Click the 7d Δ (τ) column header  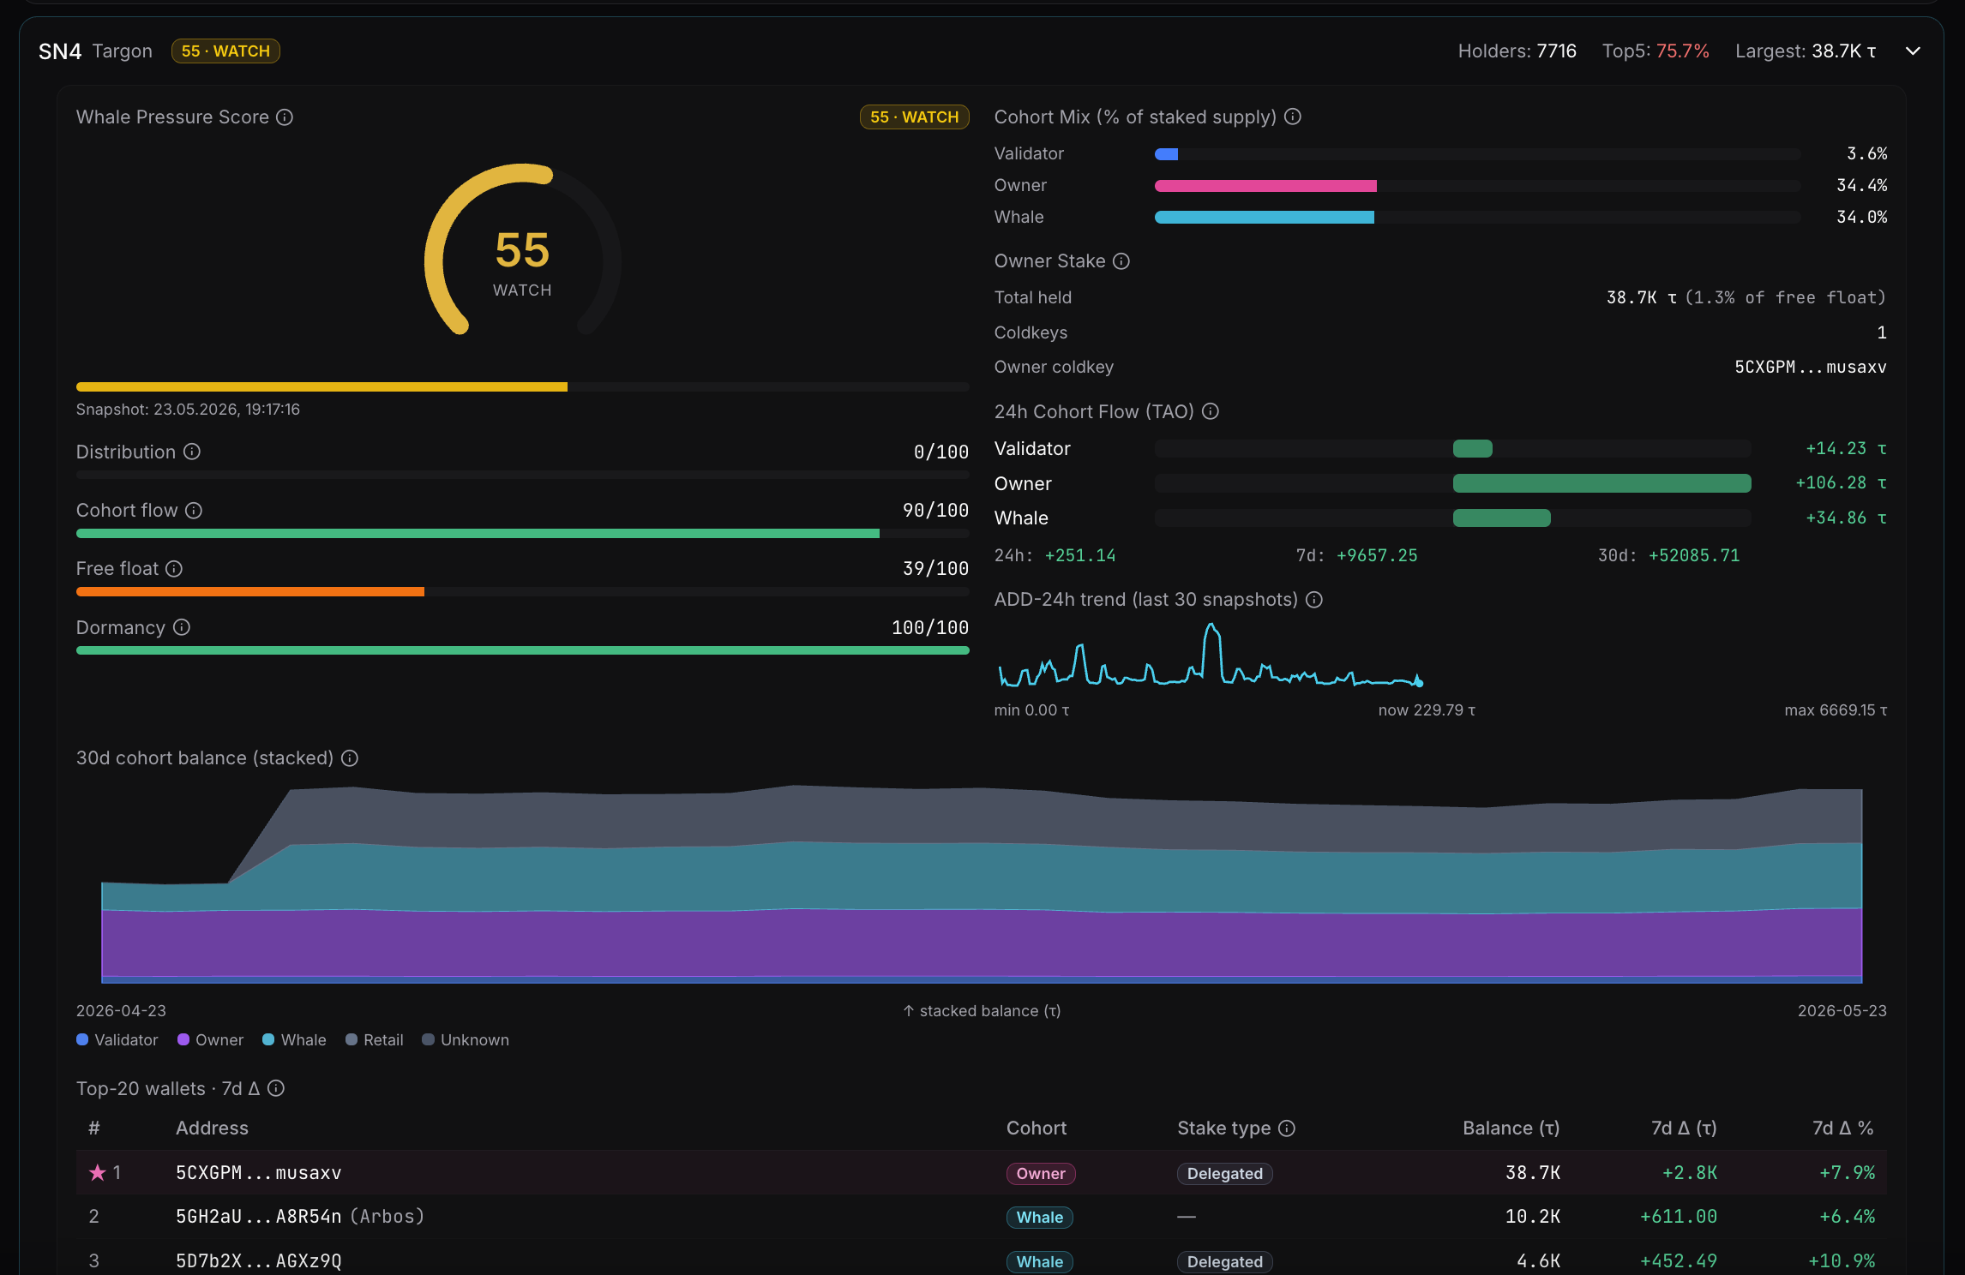click(x=1684, y=1128)
